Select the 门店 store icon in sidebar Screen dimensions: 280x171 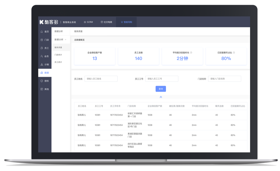pos(42,40)
